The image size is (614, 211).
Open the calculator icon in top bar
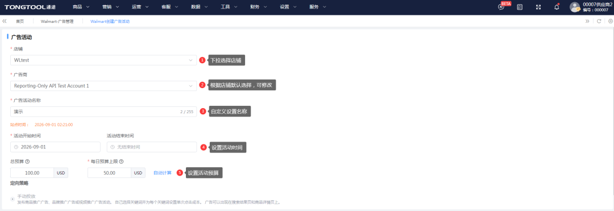tap(520, 7)
